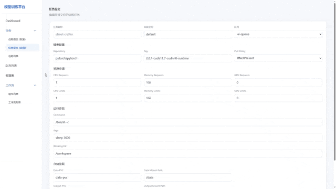Focus the CPU Requests field
This screenshot has width=336, height=189.
point(97,82)
